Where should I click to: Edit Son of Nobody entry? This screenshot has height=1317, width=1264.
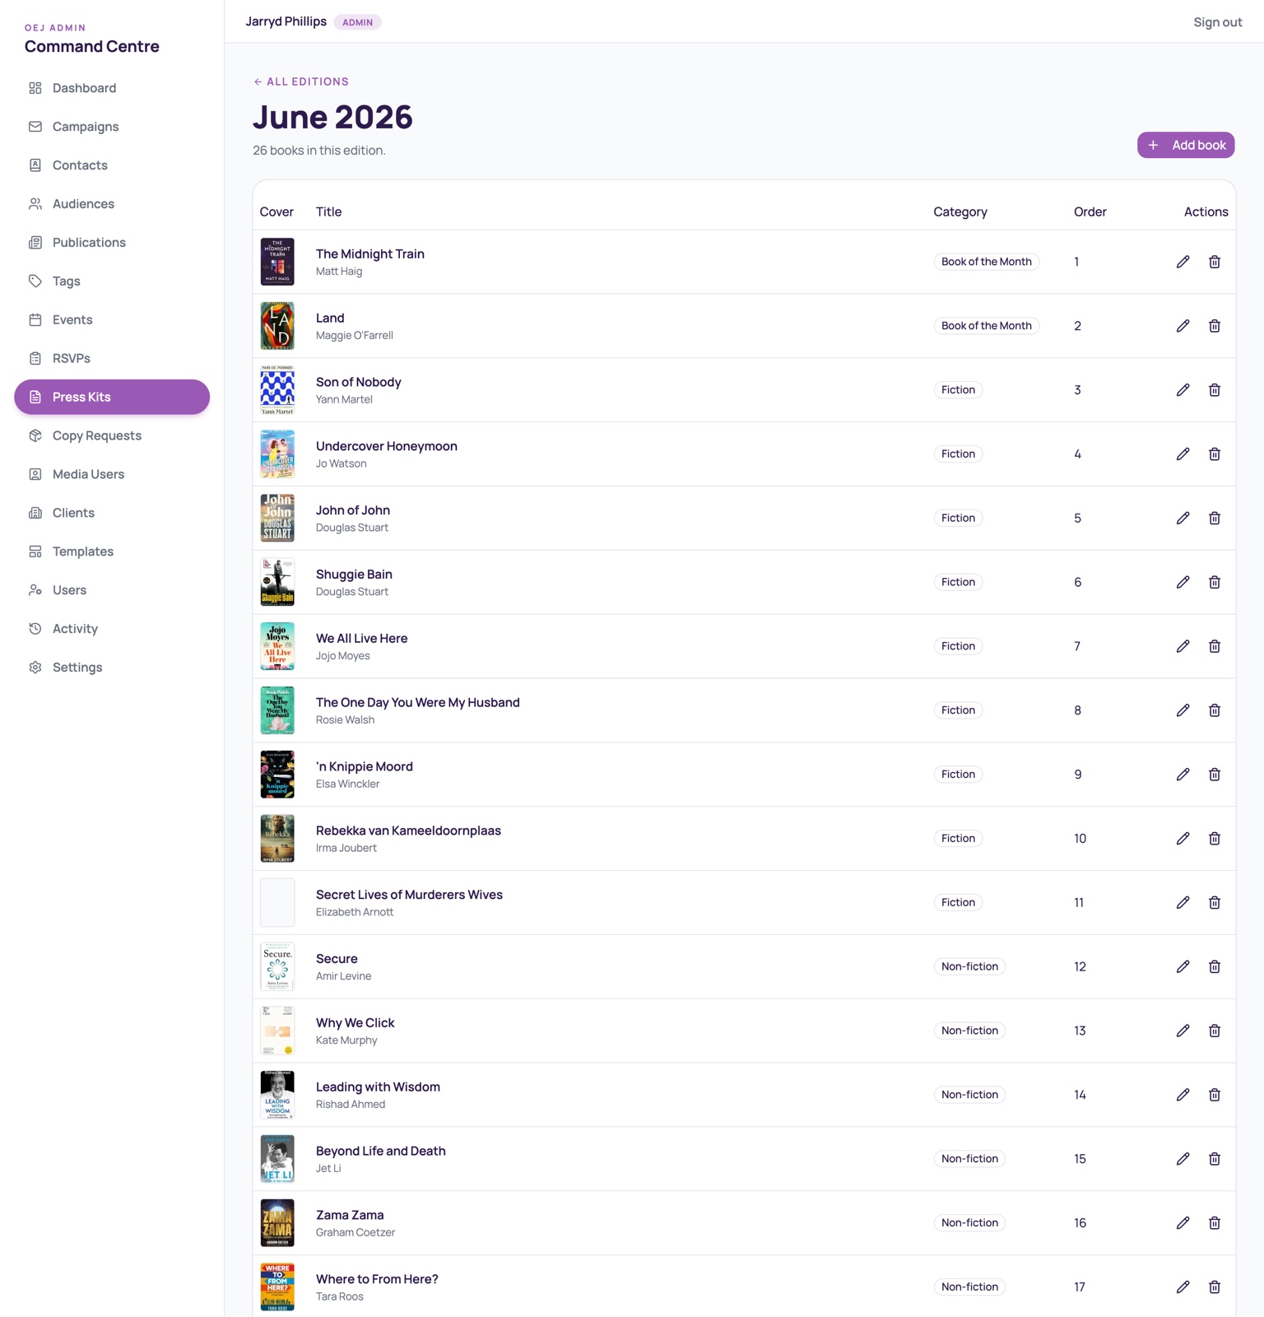1183,390
